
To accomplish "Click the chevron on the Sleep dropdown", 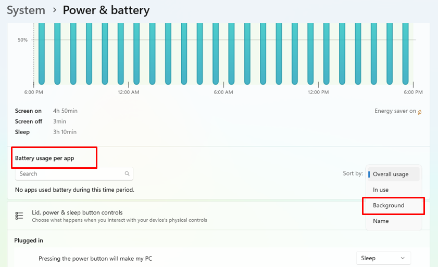I will [403, 258].
